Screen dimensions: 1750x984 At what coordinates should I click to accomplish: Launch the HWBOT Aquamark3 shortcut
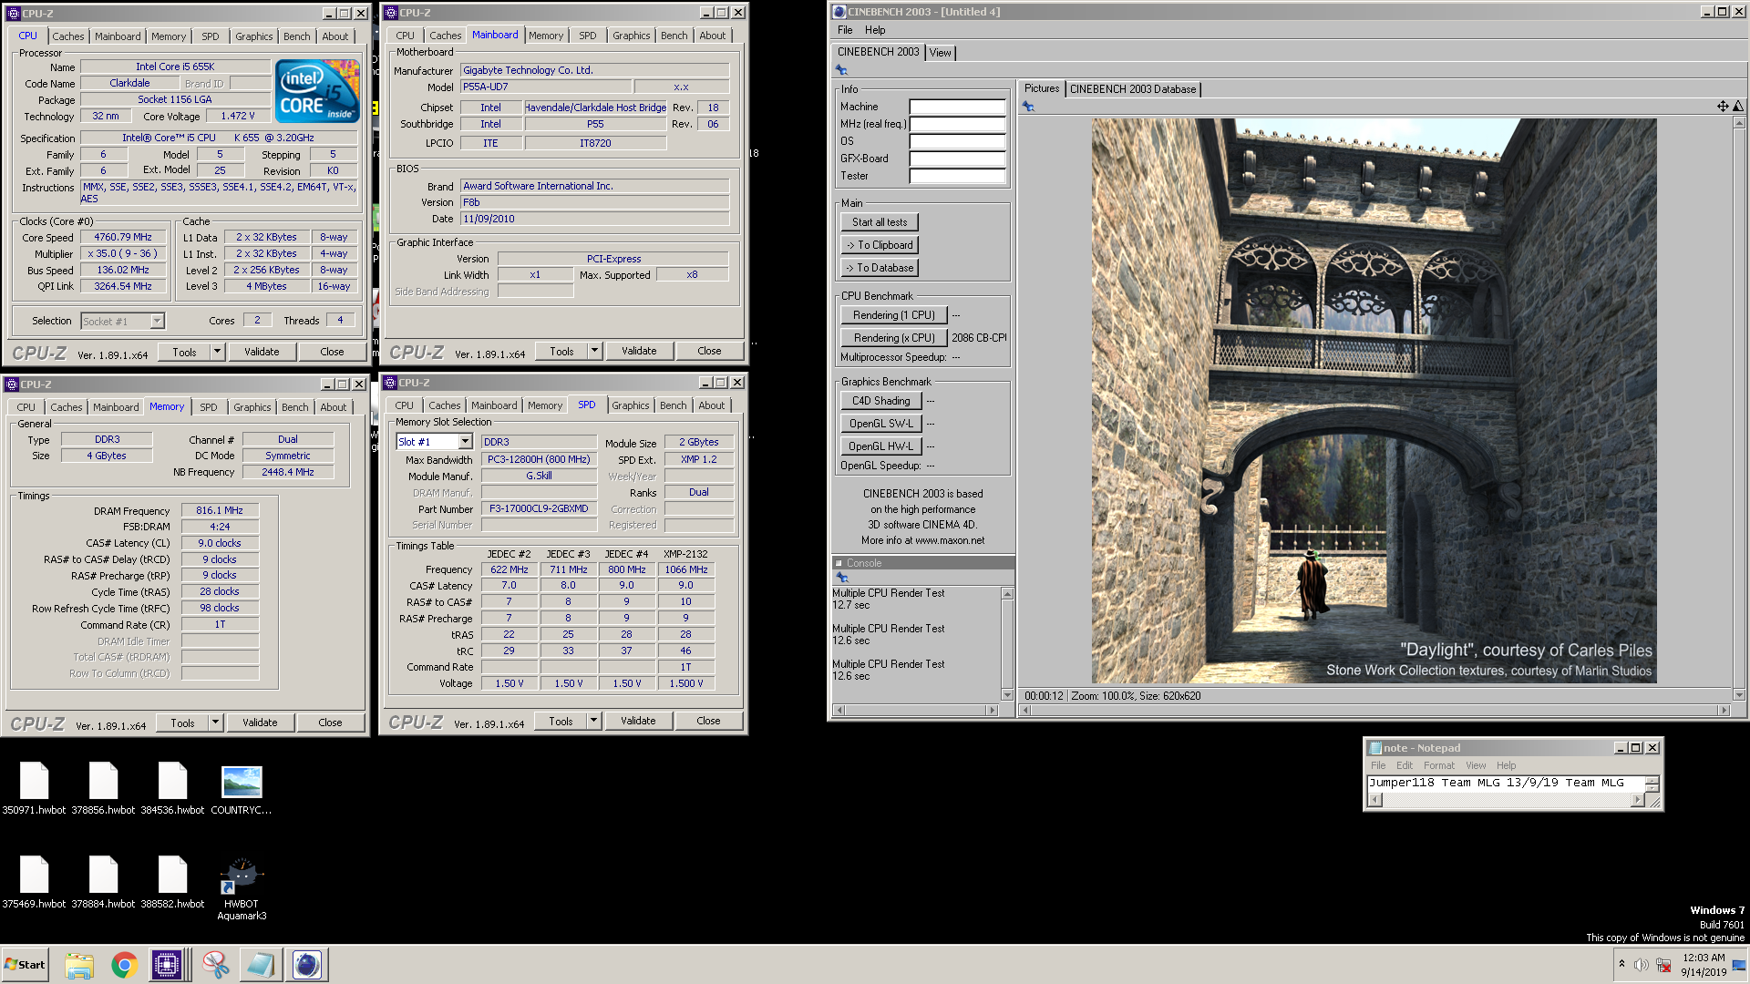242,888
